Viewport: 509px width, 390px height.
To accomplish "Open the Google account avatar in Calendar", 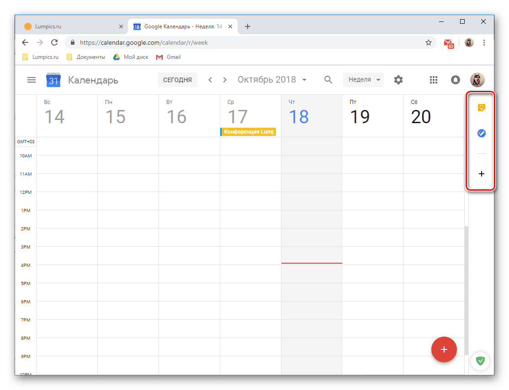I will [x=477, y=80].
